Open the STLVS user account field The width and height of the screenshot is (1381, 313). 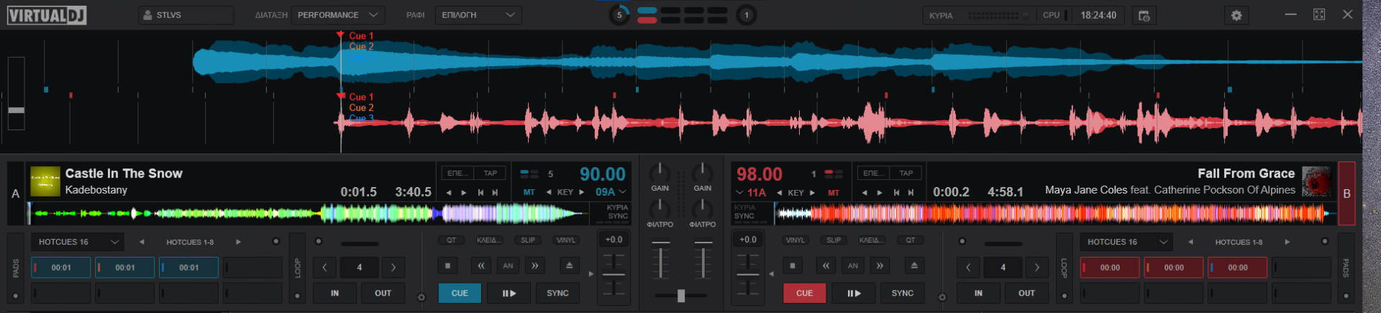click(x=186, y=15)
